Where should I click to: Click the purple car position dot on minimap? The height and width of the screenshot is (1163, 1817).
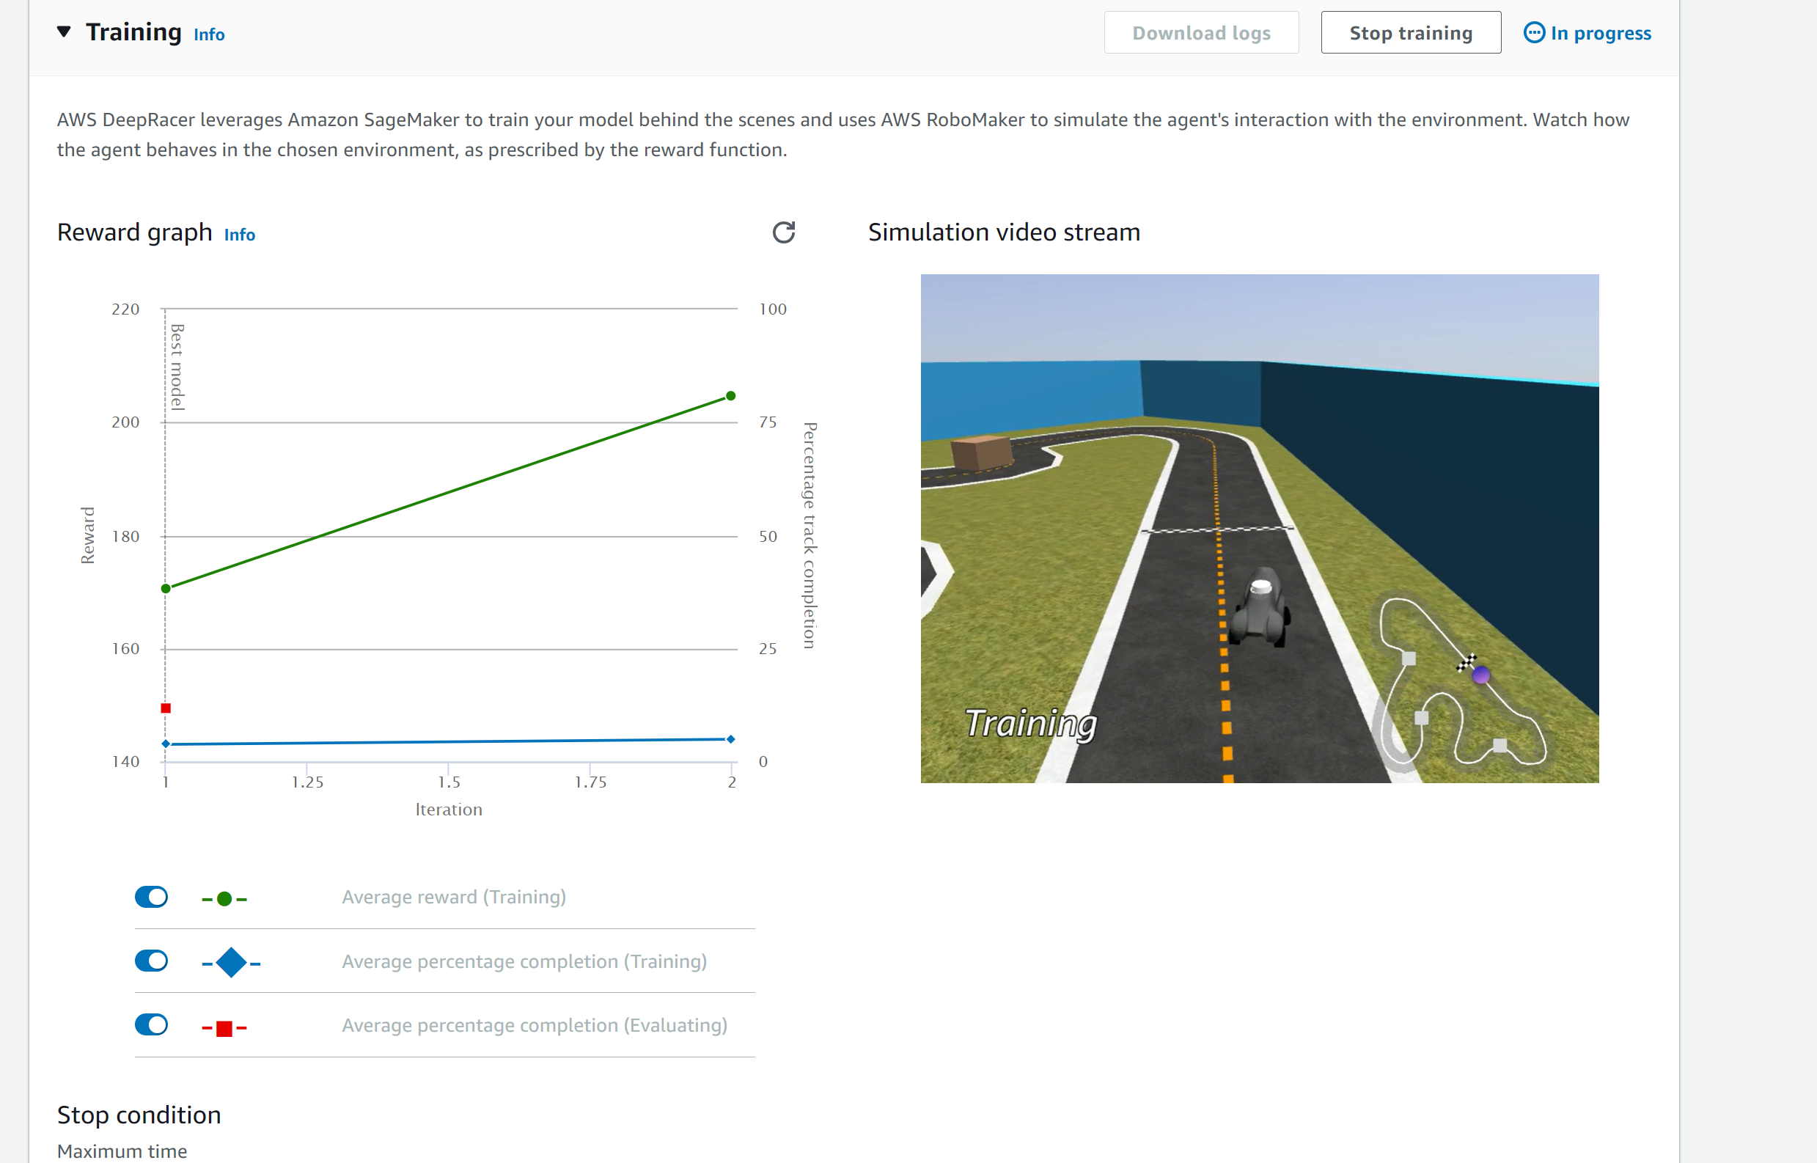tap(1481, 675)
